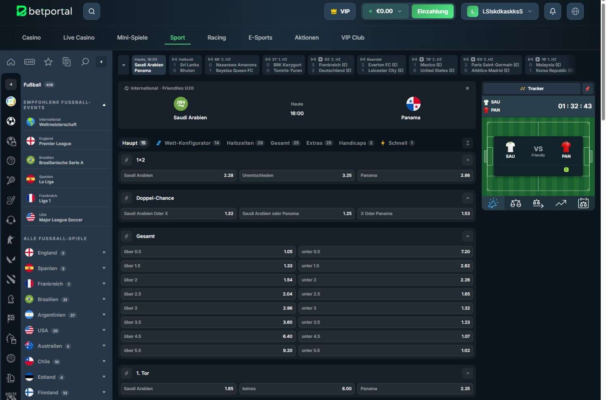This screenshot has width=606, height=400.
Task: Open favorites star in sidebar toolbar
Action: tap(48, 62)
